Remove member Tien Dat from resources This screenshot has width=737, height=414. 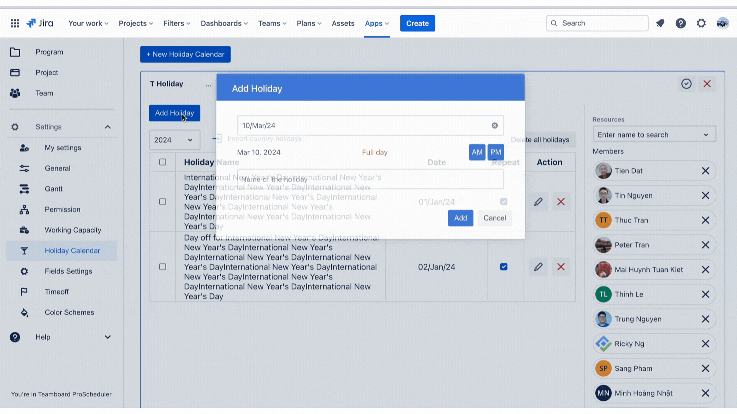(706, 171)
